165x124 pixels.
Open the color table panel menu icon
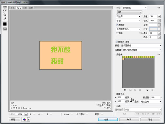[x=159, y=54]
